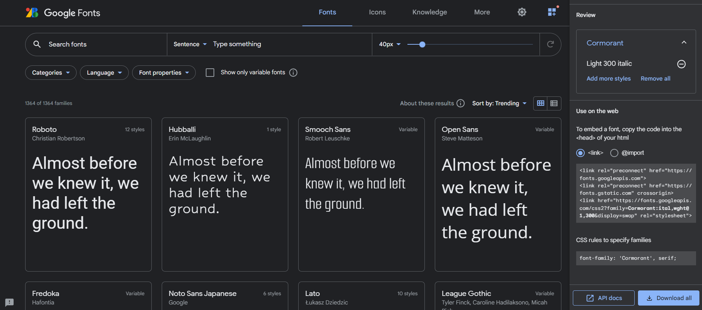This screenshot has width=702, height=310.
Task: Click the font-family CSS rule code
Action: click(x=636, y=258)
